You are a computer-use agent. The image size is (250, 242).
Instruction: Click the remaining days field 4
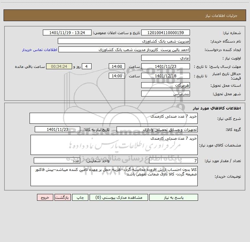point(87,66)
